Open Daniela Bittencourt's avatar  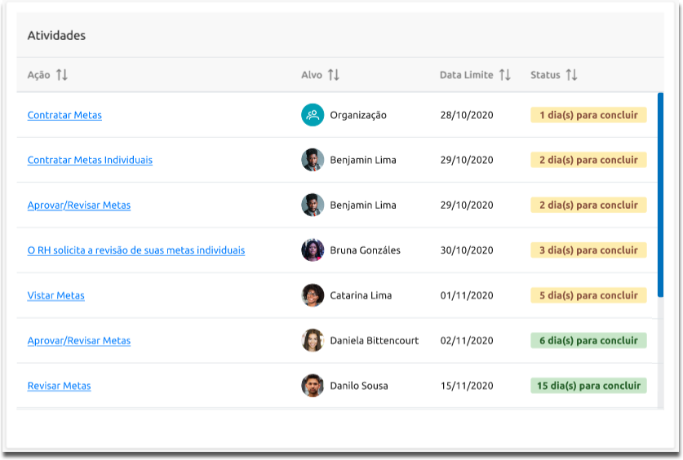(313, 340)
